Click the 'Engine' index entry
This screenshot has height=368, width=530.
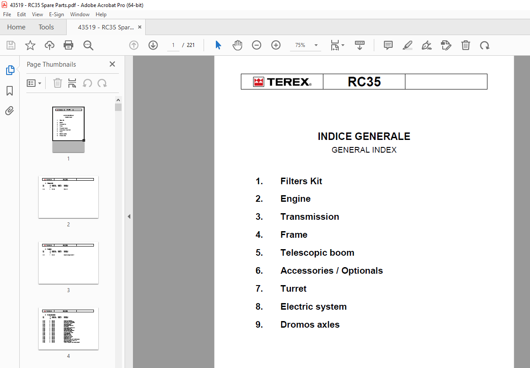click(295, 199)
